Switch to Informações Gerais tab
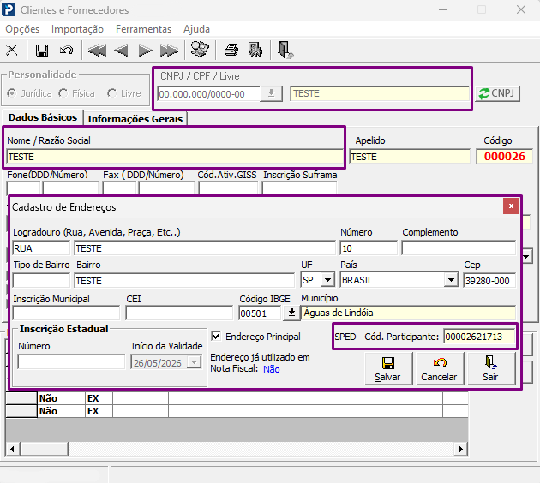Screen dimensions: 540x483 tap(135, 119)
